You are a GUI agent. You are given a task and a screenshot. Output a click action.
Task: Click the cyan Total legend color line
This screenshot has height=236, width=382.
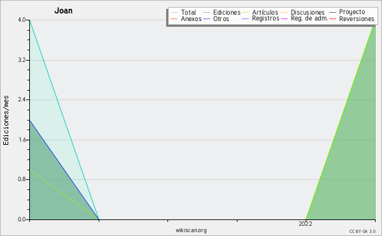click(174, 12)
